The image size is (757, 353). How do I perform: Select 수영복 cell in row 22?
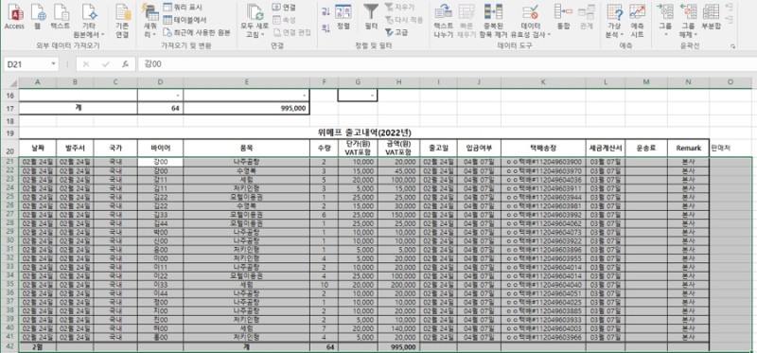coord(247,171)
